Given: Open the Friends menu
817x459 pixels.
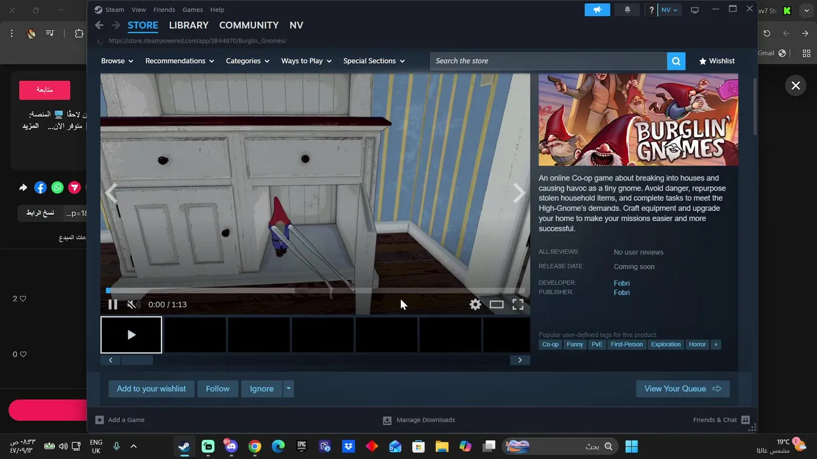Looking at the screenshot, I should tap(164, 10).
